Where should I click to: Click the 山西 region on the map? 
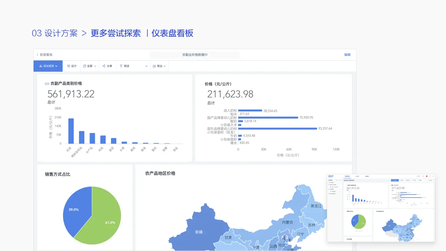274,246
